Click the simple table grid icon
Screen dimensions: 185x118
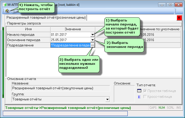click(x=139, y=91)
